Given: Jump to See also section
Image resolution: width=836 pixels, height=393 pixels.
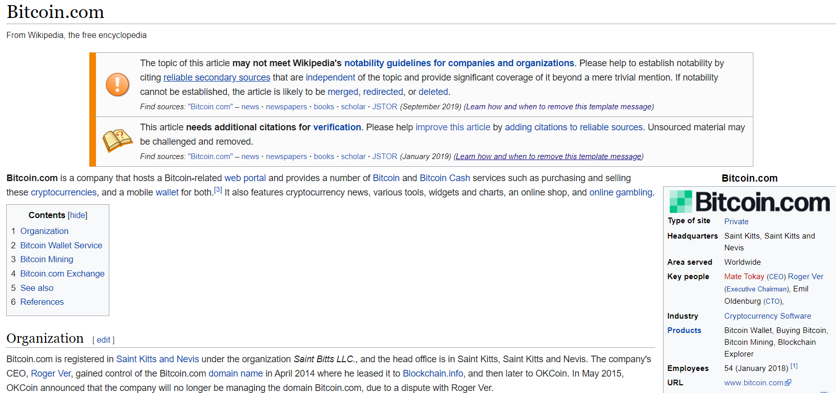Looking at the screenshot, I should 37,288.
